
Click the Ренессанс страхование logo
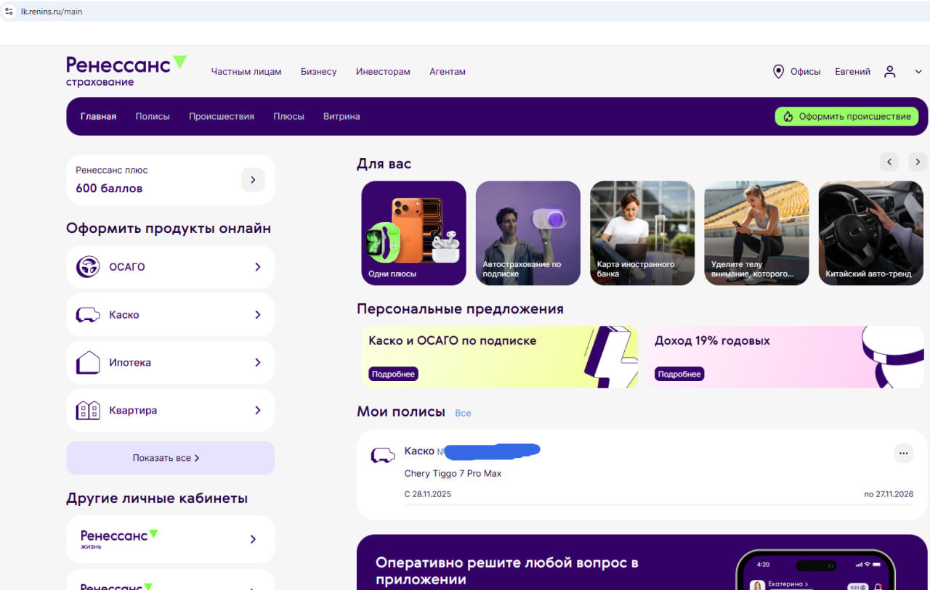126,71
